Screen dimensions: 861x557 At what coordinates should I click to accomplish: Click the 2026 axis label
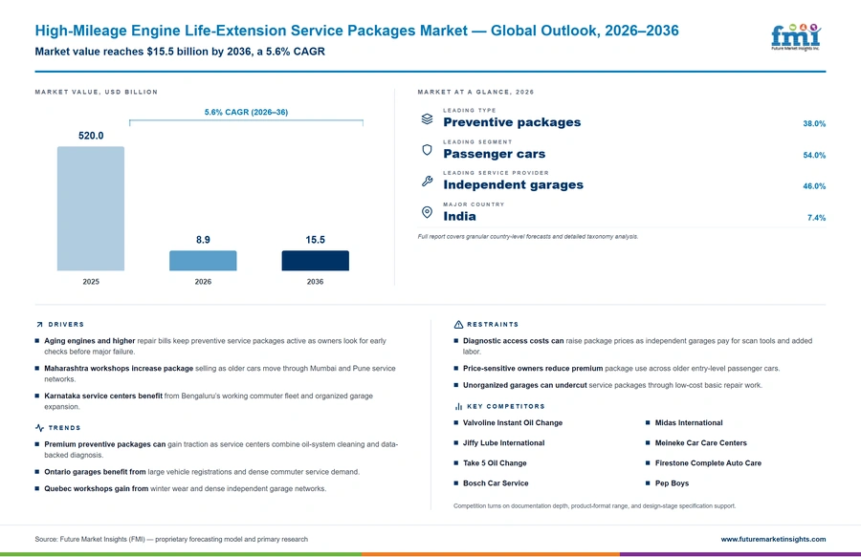(203, 282)
